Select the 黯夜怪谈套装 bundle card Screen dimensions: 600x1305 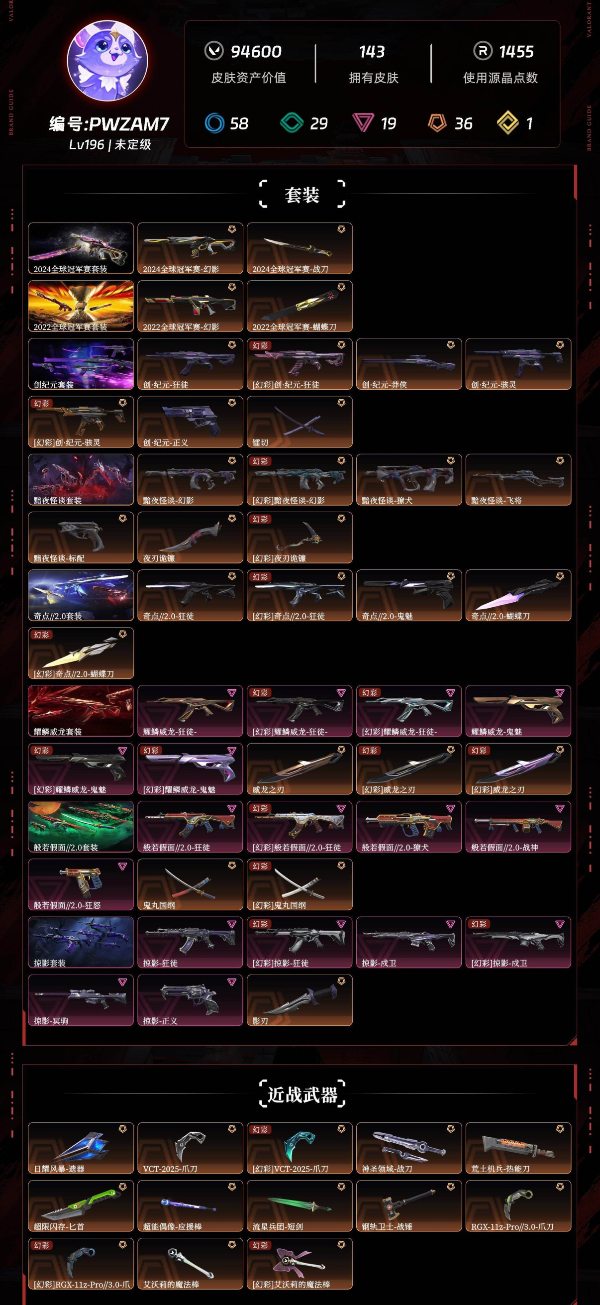pos(81,479)
